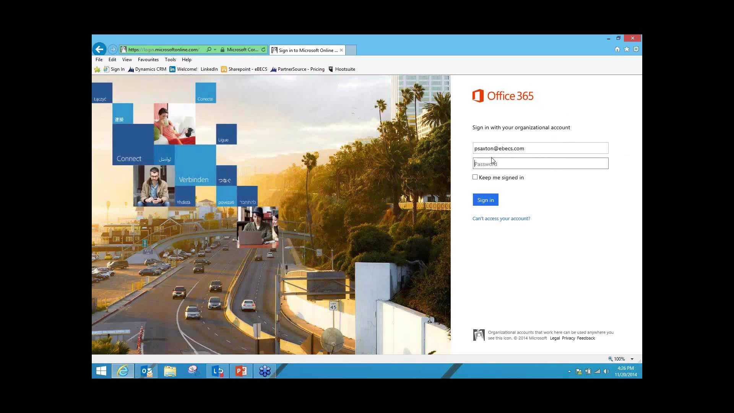The height and width of the screenshot is (413, 734).
Task: Click the organizational account badge icon
Action: 479,335
